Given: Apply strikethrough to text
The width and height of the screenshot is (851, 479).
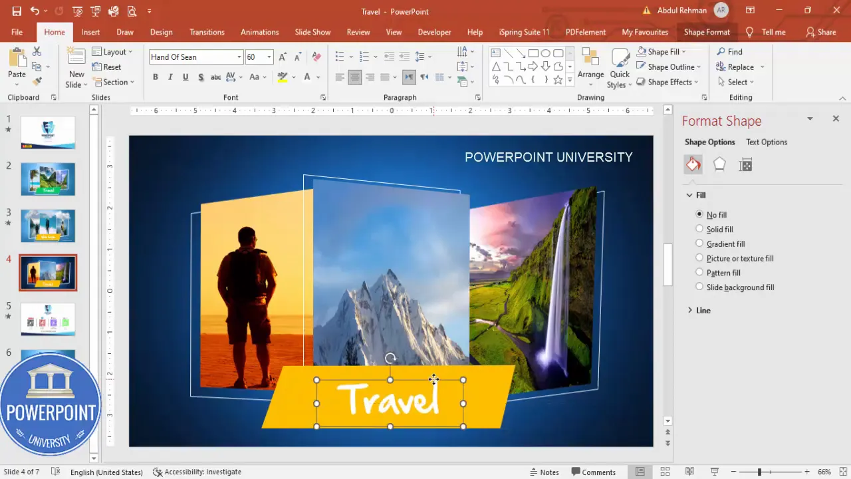Looking at the screenshot, I should 215,77.
